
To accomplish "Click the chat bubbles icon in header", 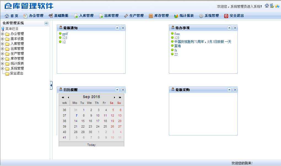I will tap(277, 6).
